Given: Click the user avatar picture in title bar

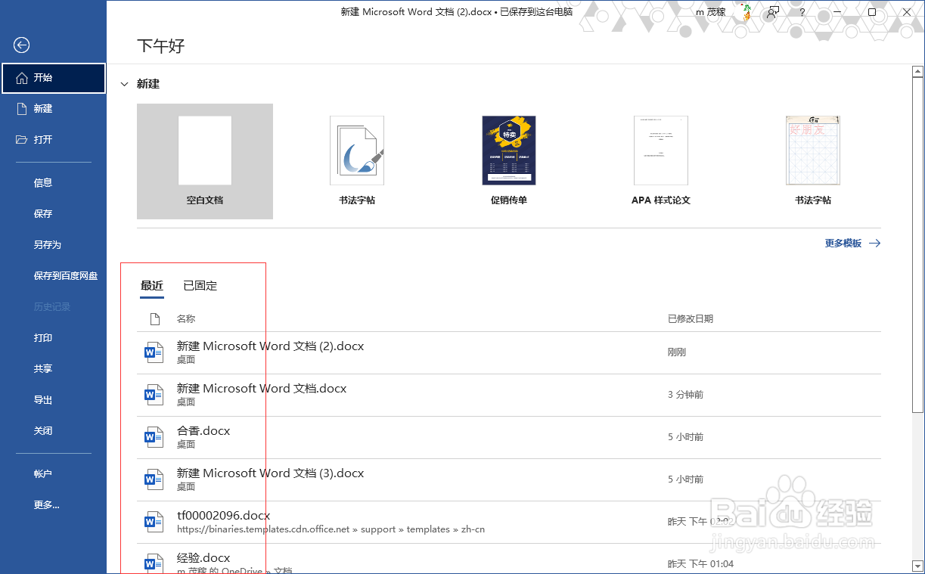Looking at the screenshot, I should 746,12.
